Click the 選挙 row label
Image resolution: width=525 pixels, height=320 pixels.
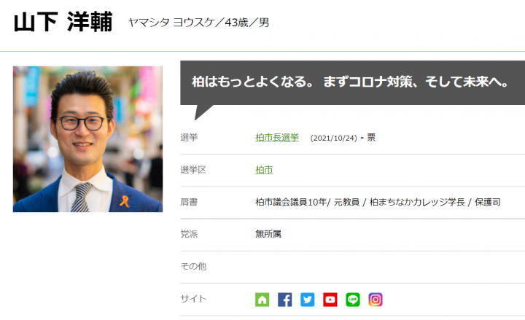[189, 138]
